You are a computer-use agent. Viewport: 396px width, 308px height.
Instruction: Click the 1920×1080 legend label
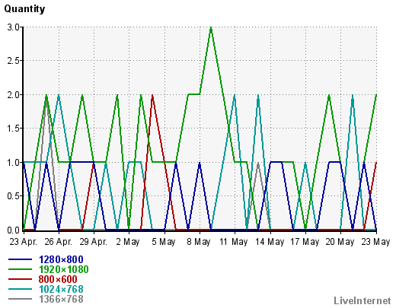[64, 269]
